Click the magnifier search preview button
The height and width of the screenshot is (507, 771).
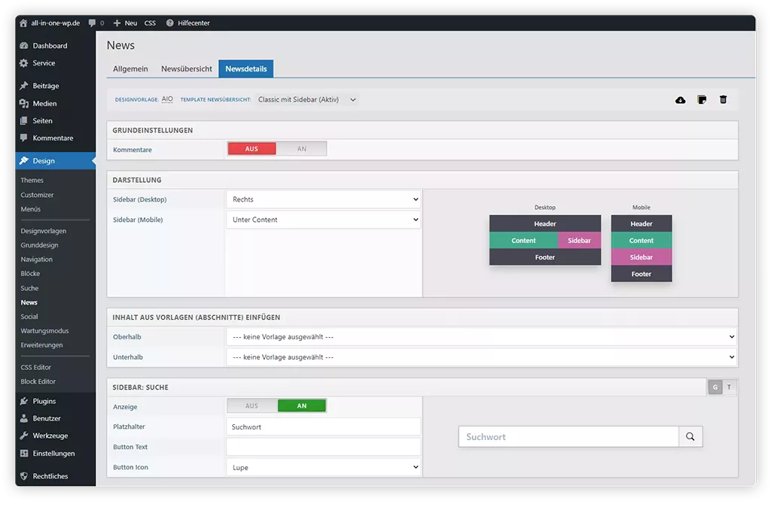coord(690,437)
